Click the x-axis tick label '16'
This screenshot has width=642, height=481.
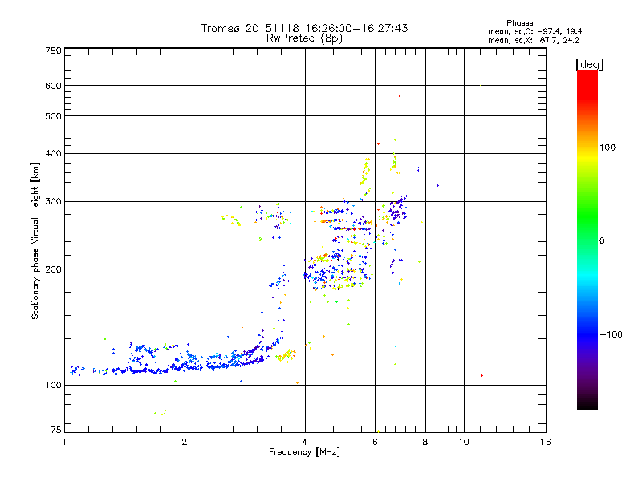546,442
